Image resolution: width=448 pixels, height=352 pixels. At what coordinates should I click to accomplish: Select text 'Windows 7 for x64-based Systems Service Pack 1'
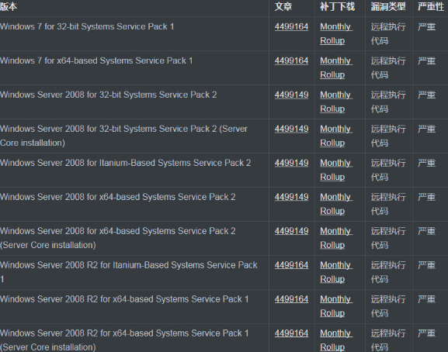pyautogui.click(x=96, y=60)
